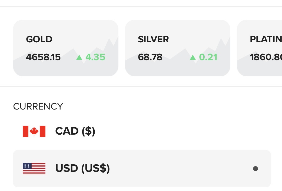Click empty area of the USD row
Screen dimensions: 282x191
coord(180,169)
